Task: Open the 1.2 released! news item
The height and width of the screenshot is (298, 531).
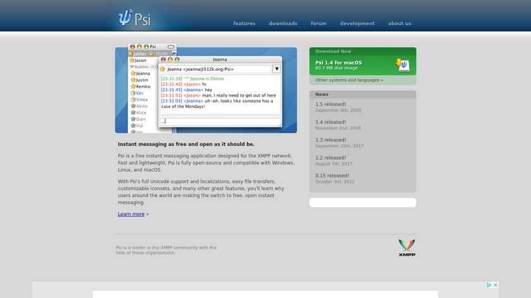Action: [331, 158]
